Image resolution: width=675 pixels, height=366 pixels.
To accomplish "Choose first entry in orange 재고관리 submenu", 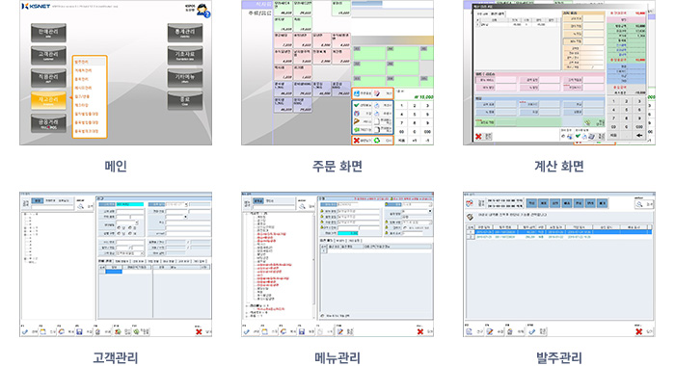I will pyautogui.click(x=90, y=62).
